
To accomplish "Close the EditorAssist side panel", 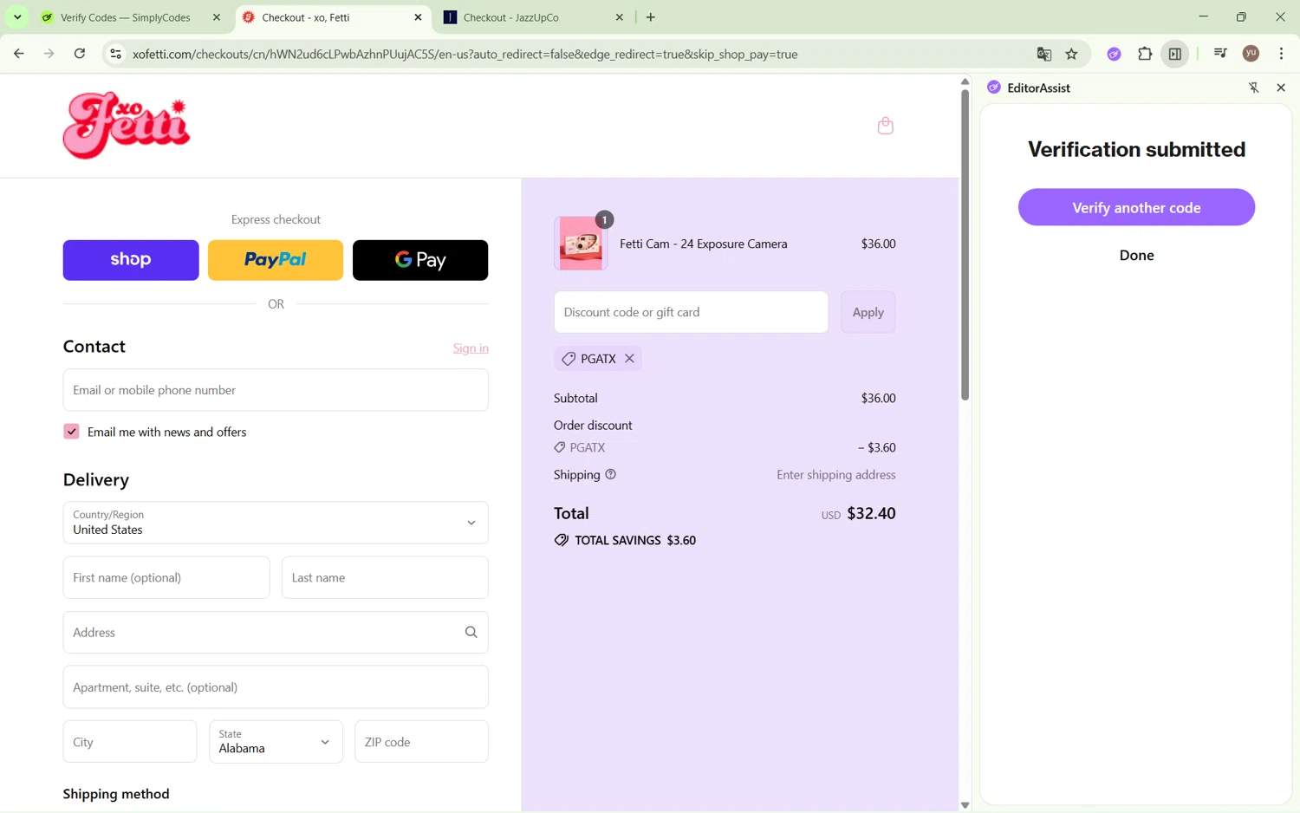I will 1281,88.
